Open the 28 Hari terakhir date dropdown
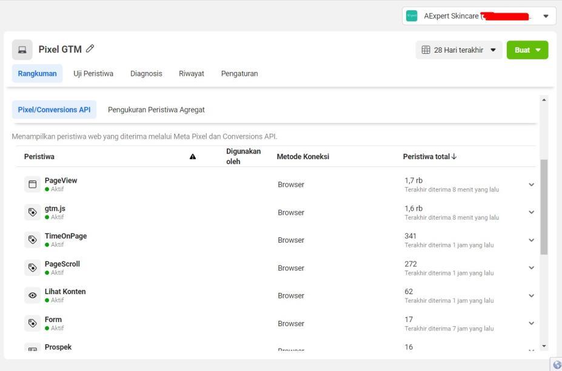This screenshot has height=371, width=562. tap(458, 50)
